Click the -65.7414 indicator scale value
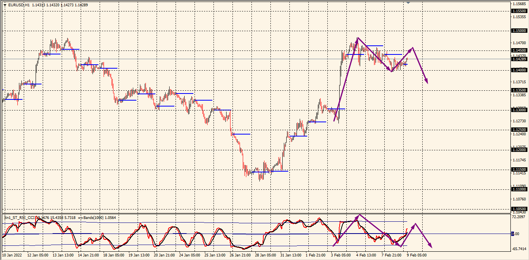Image resolution: width=529 pixels, height=260 pixels. tap(519, 249)
